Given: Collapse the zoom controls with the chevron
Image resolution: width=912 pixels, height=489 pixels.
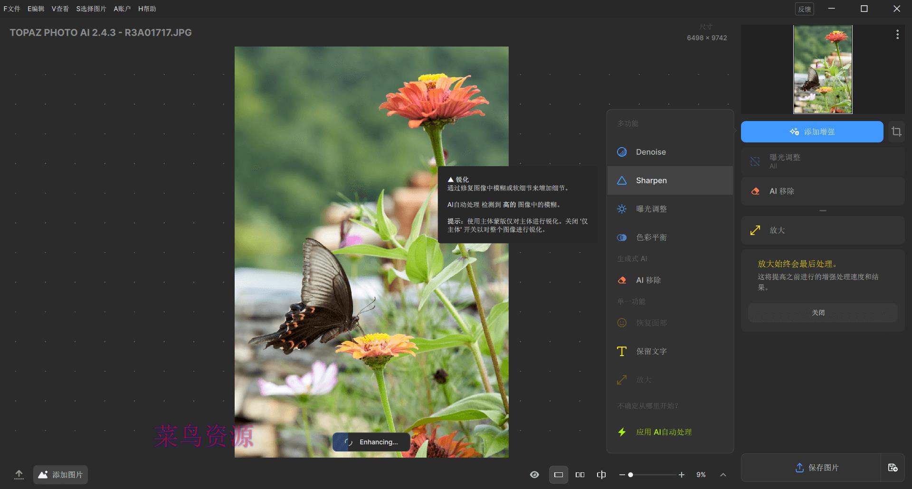Looking at the screenshot, I should 723,474.
